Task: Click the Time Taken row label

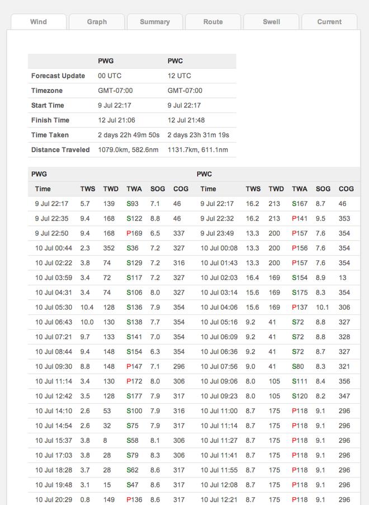Action: [x=51, y=135]
